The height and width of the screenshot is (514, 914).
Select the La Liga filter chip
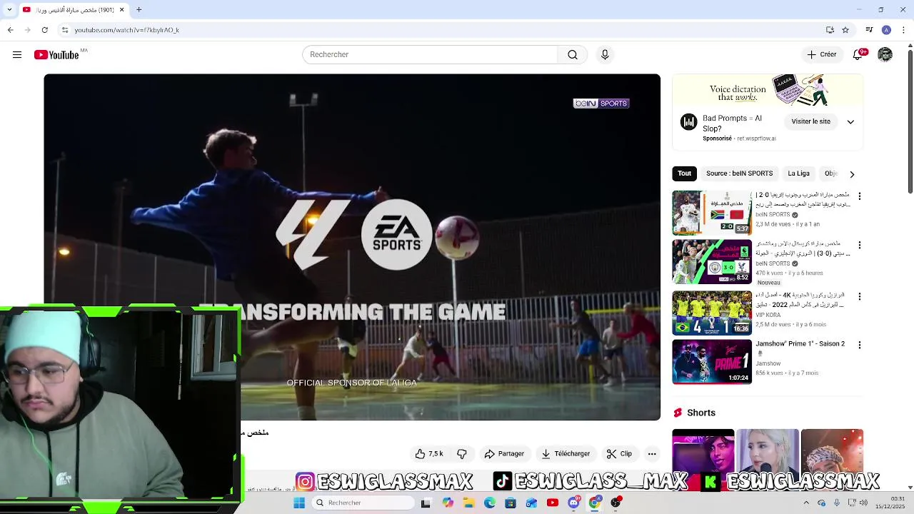point(798,173)
